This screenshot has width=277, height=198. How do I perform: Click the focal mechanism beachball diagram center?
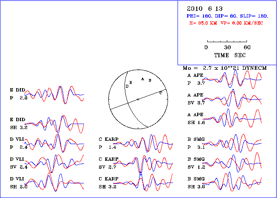coord(138,99)
